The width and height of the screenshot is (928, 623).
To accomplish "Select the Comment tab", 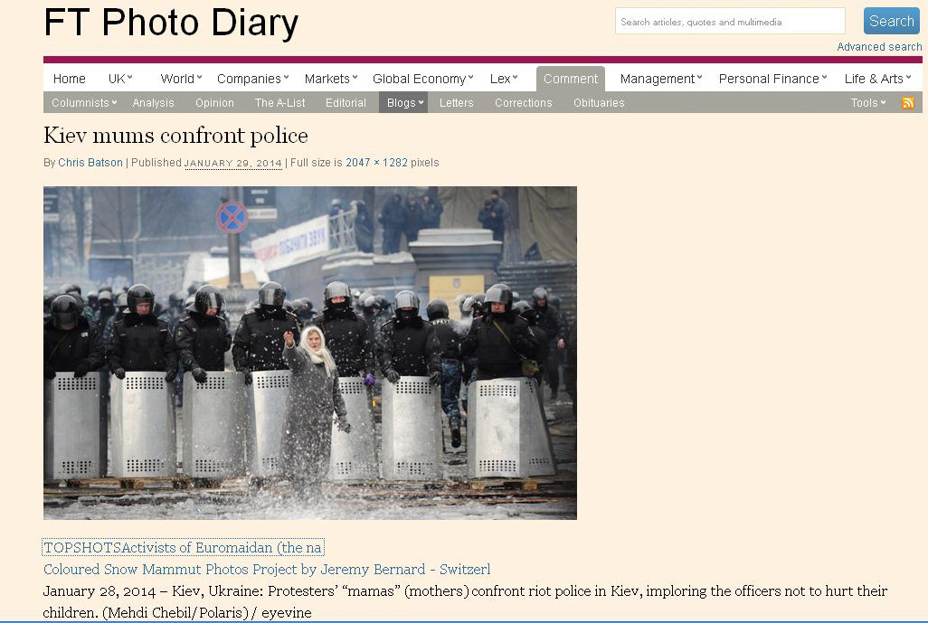I will tap(571, 79).
